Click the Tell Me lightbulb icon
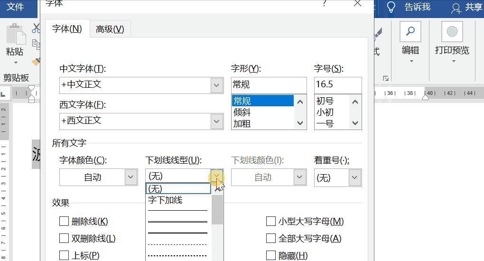This screenshot has height=261, width=484. point(391,7)
